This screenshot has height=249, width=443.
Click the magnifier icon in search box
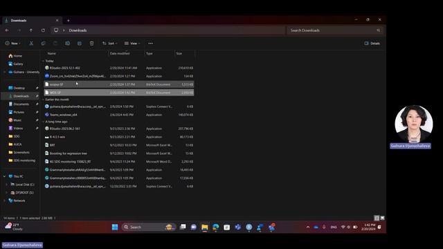pyautogui.click(x=379, y=30)
